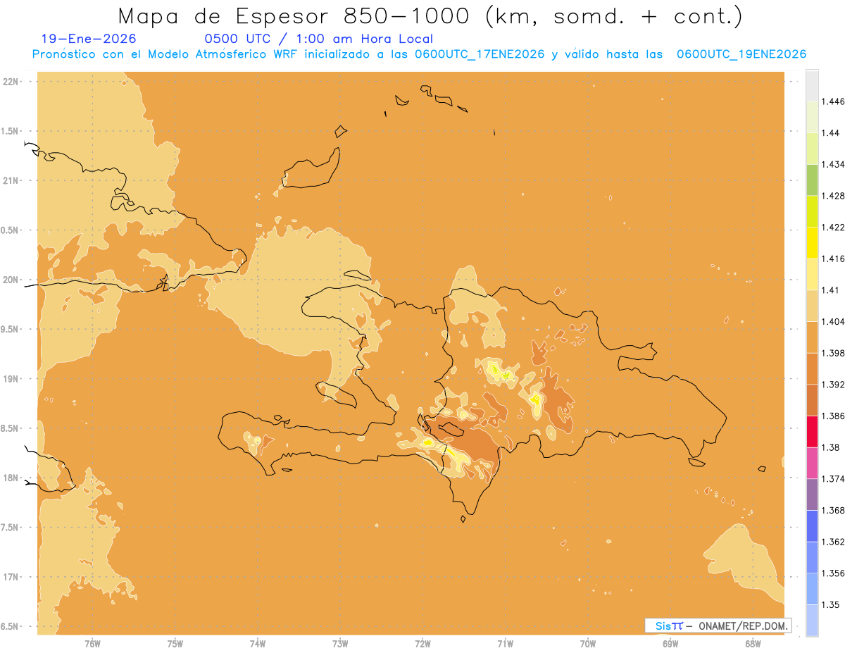The width and height of the screenshot is (845, 653).
Task: Select the date label '19-Ene-2026'
Action: coord(89,39)
